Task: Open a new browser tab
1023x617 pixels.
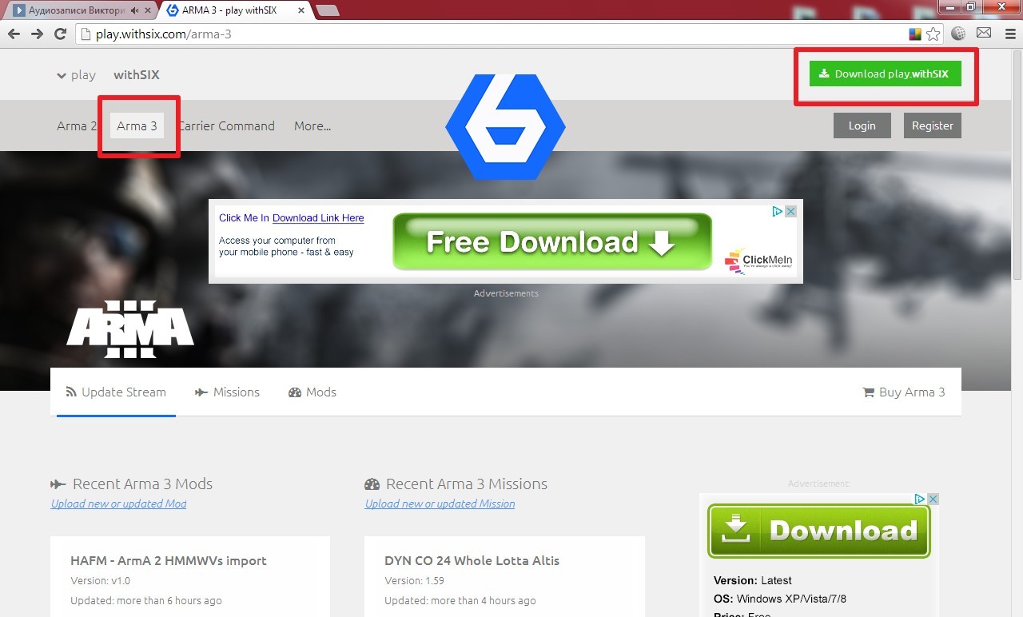Action: coord(328,11)
